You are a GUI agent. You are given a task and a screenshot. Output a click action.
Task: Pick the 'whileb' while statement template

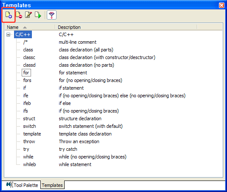29,164
